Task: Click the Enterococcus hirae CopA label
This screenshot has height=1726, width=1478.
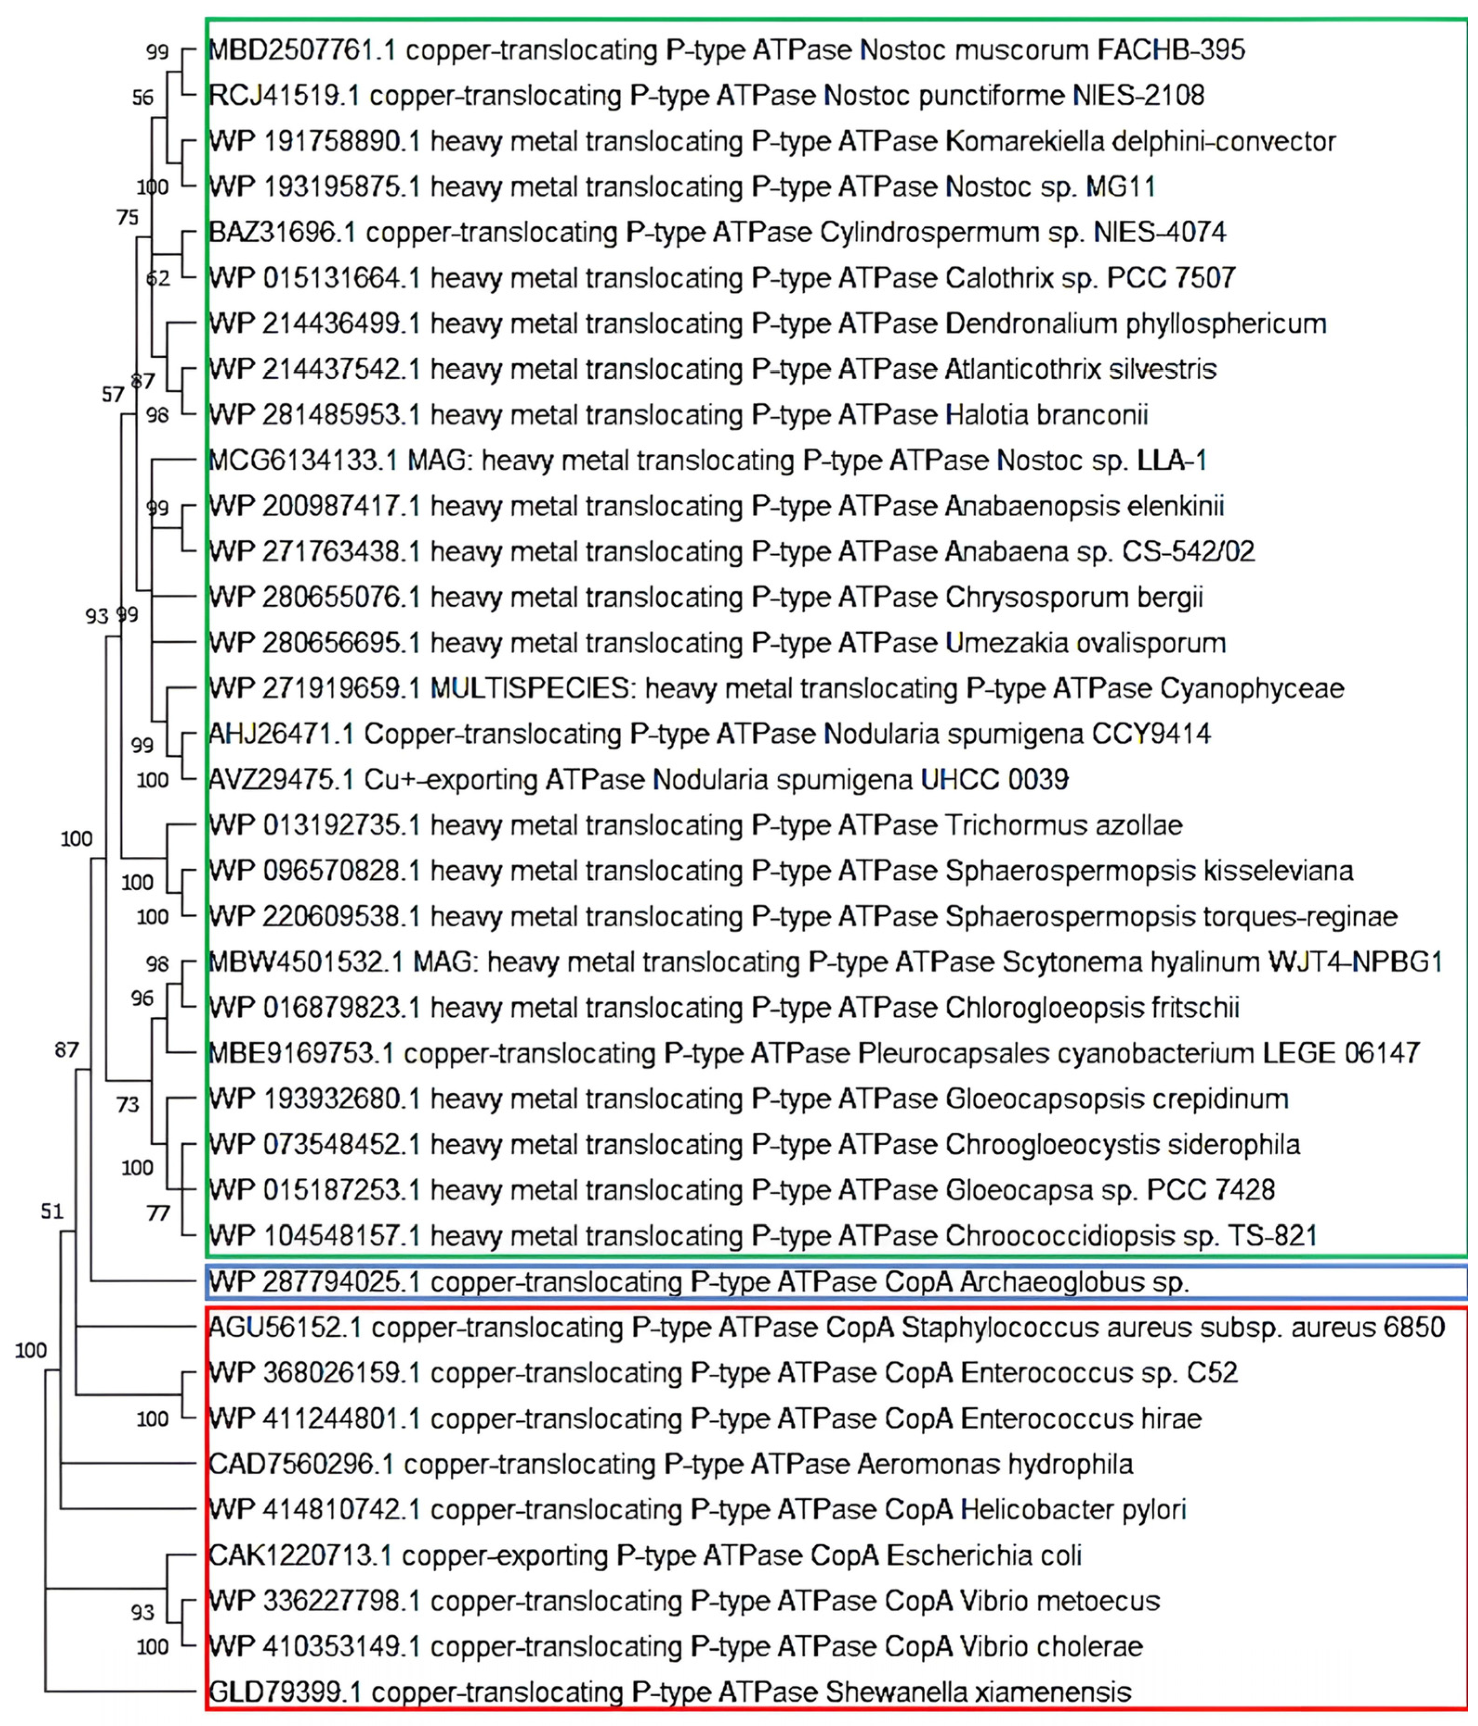Action: pos(705,1418)
